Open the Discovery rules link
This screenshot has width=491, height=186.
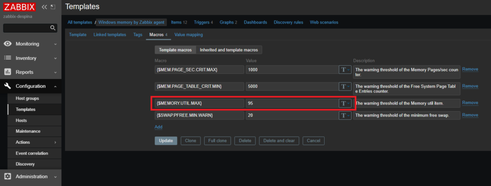[x=288, y=22]
